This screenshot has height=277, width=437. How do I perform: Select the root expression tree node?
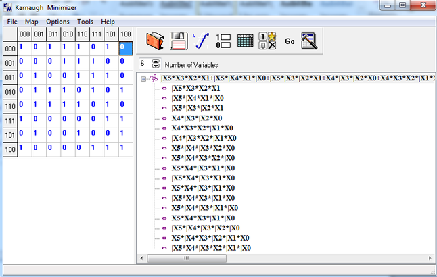coord(298,78)
